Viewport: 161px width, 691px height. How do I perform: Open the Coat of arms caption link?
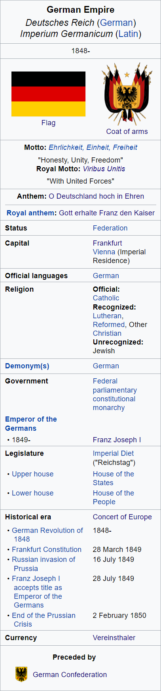click(x=127, y=132)
